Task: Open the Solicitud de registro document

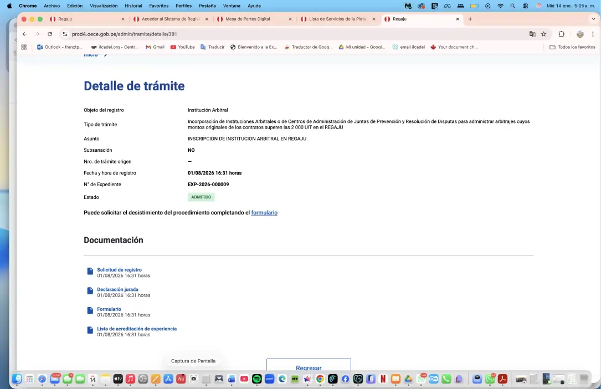Action: pos(119,270)
